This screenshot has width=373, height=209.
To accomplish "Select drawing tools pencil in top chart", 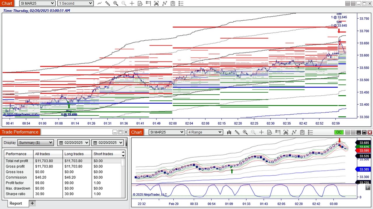I will click(108, 3).
